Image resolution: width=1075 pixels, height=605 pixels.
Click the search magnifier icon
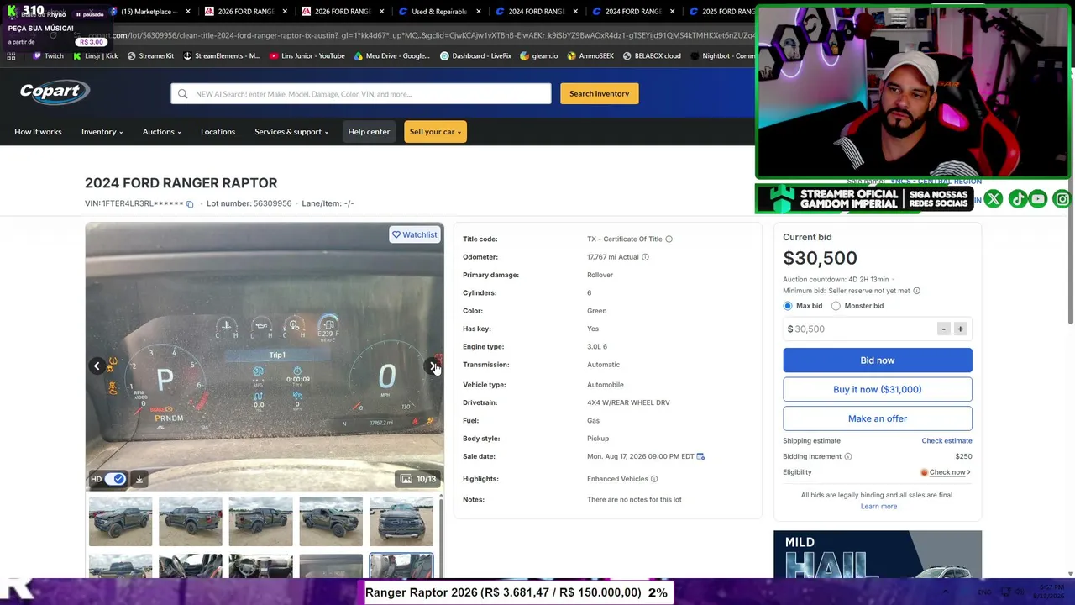[182, 94]
